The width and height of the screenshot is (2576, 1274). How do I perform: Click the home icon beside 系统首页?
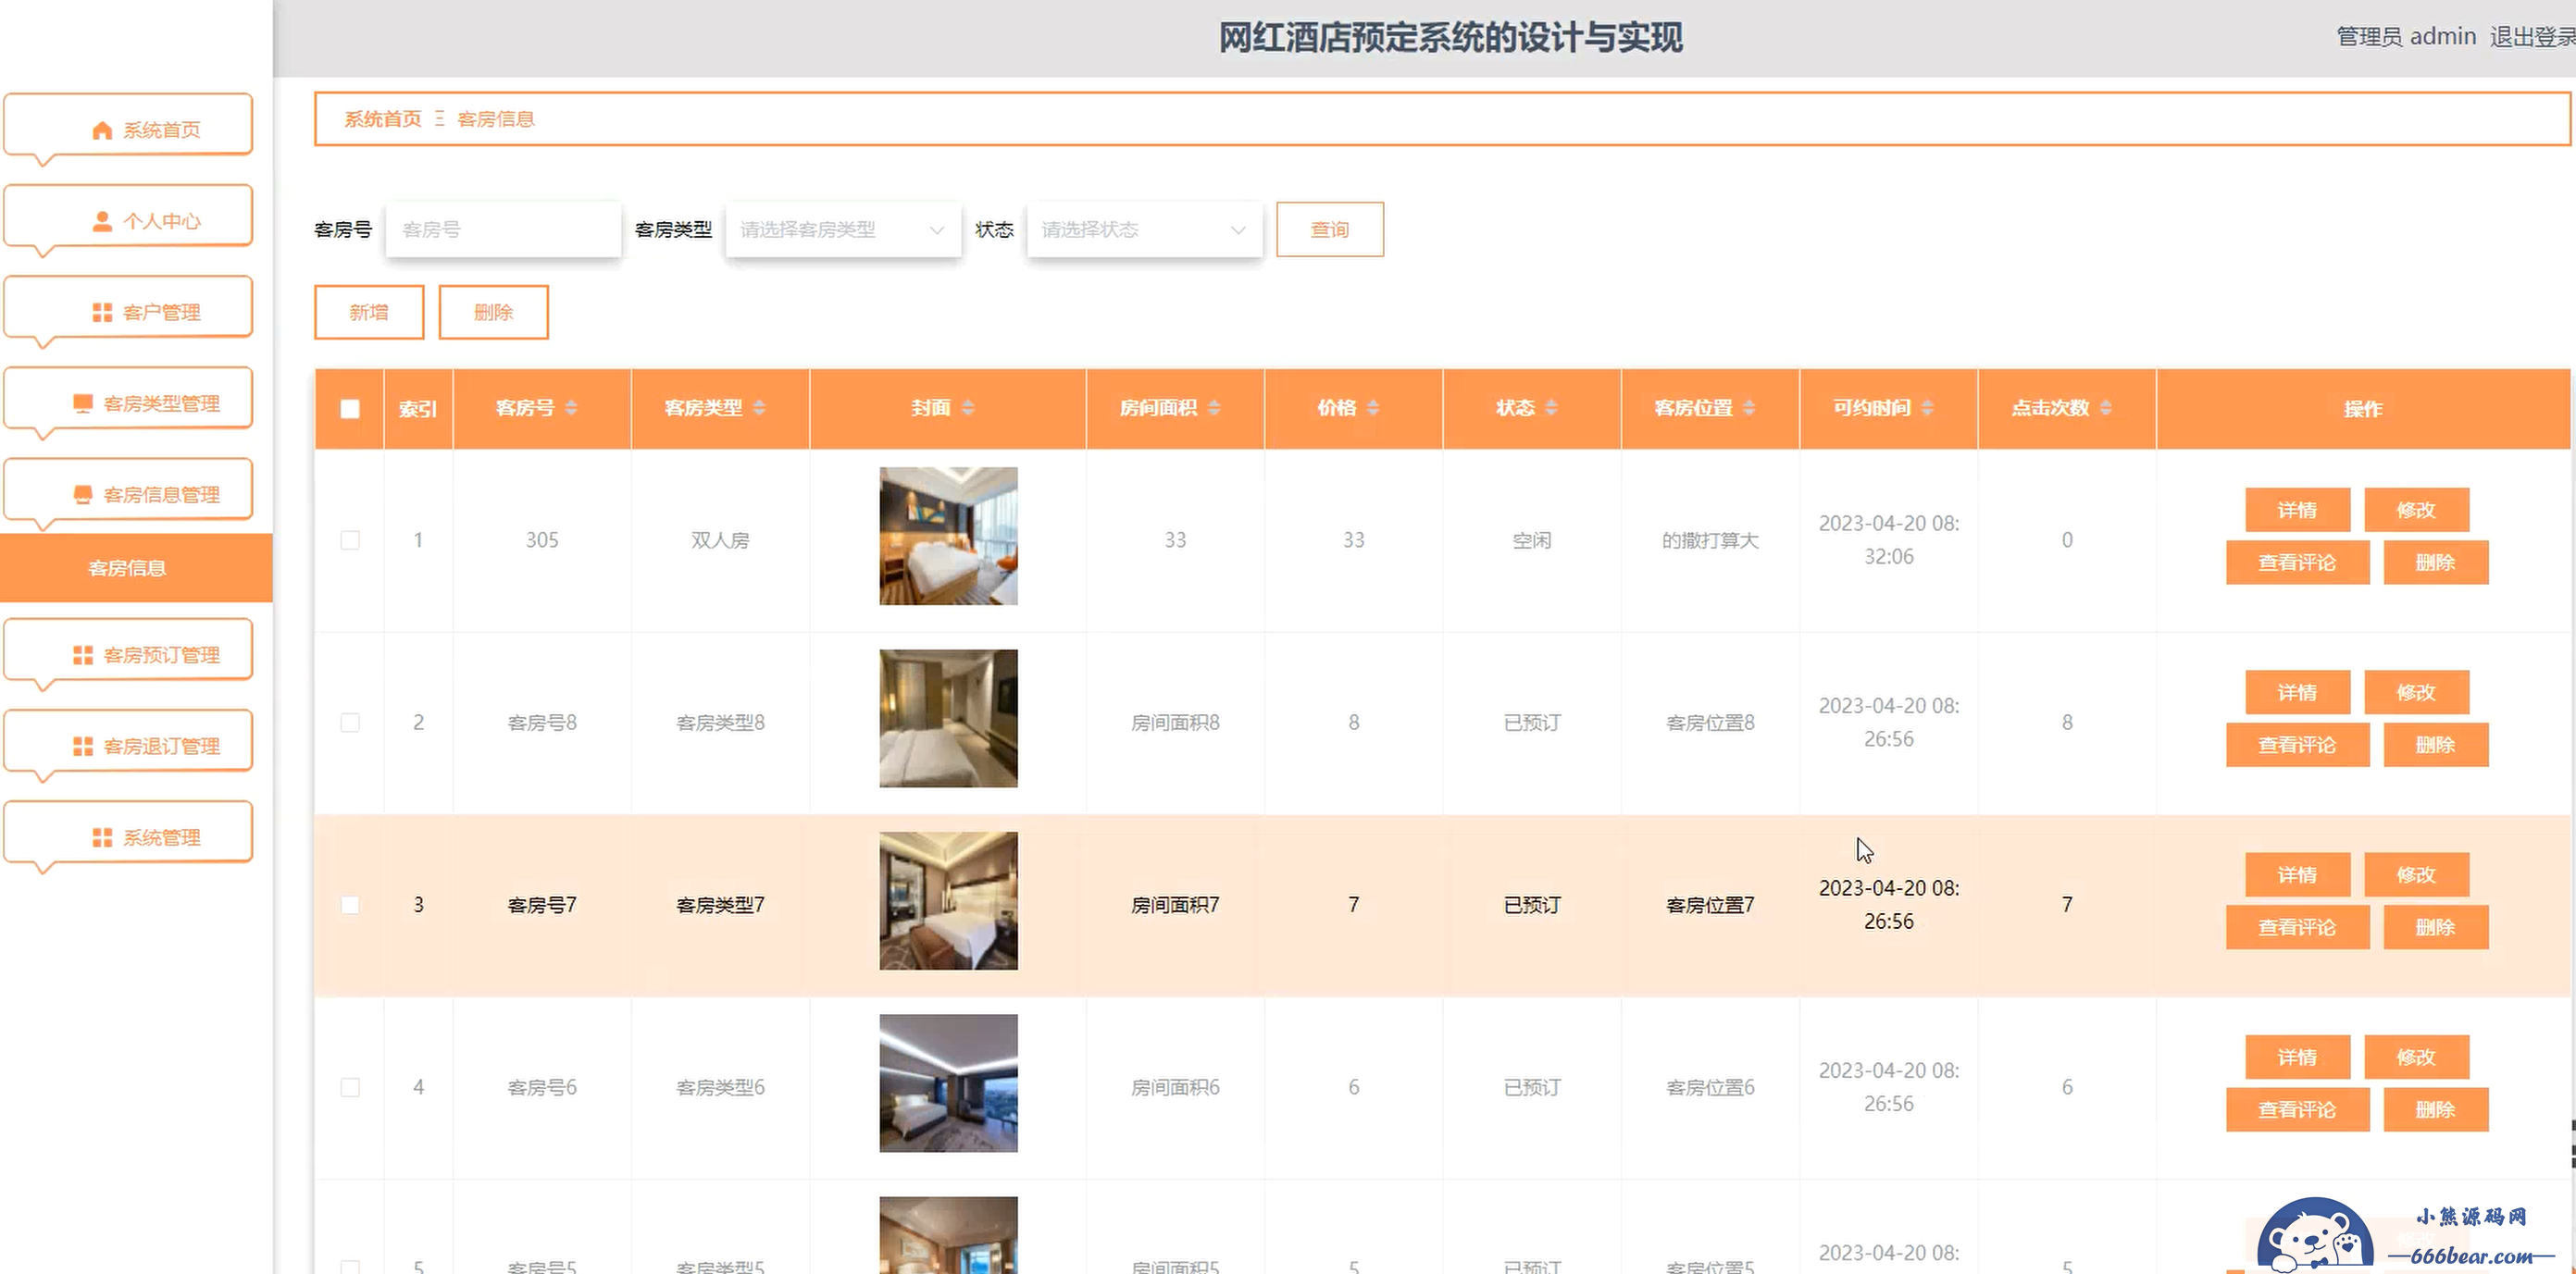pyautogui.click(x=101, y=130)
